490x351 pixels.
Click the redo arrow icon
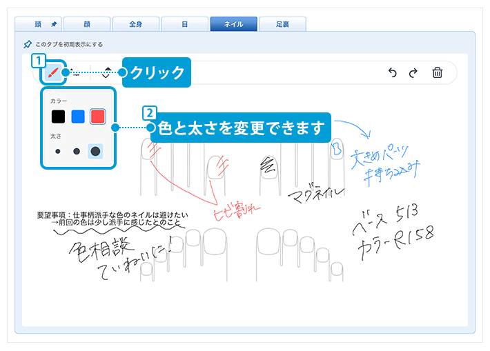pyautogui.click(x=413, y=73)
